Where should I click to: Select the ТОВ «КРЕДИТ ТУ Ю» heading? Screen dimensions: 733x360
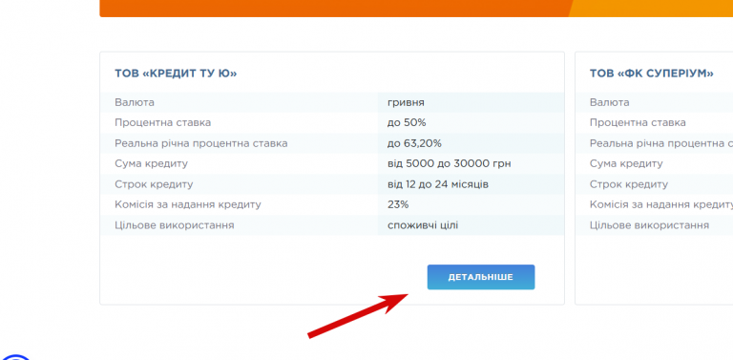(176, 74)
